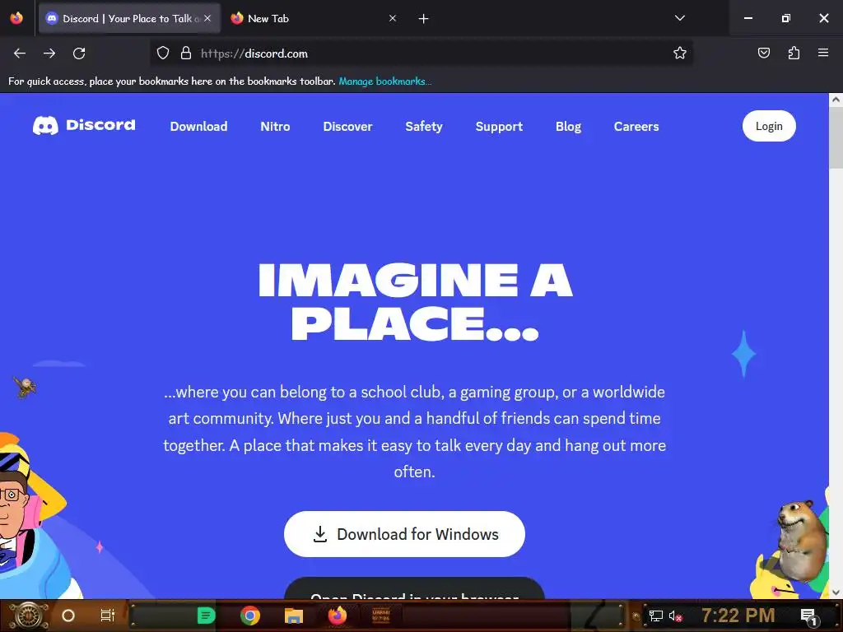The image size is (843, 632).
Task: Reload the current page
Action: pos(79,53)
